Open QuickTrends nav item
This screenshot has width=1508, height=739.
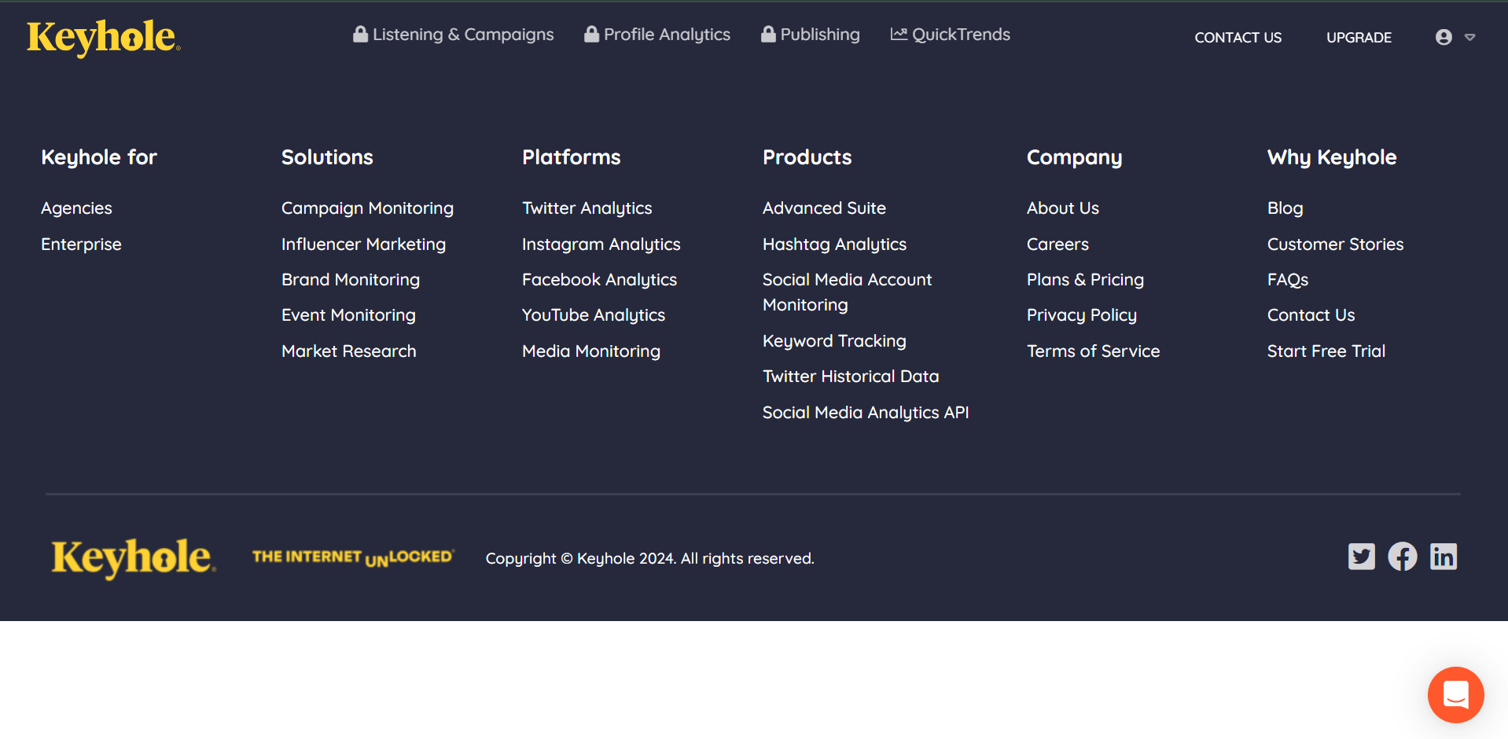(951, 35)
